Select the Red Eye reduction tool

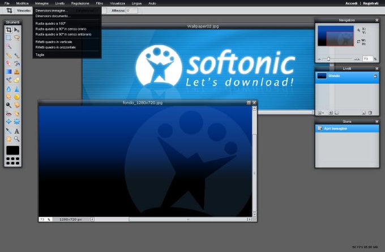tap(8, 114)
